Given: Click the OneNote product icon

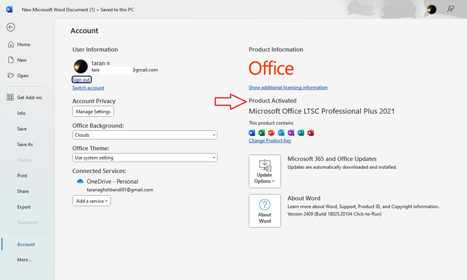Looking at the screenshot, I should point(291,133).
